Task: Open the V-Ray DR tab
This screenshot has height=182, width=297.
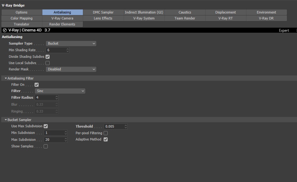Action: (x=267, y=19)
